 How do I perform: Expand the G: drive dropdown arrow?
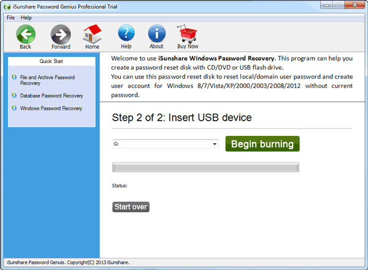pyautogui.click(x=215, y=144)
